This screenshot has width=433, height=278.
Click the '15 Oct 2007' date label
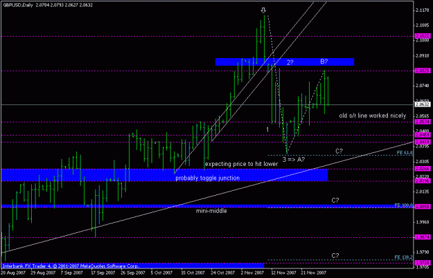193,272
